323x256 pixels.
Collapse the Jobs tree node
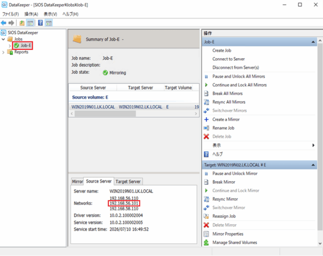tap(3, 39)
